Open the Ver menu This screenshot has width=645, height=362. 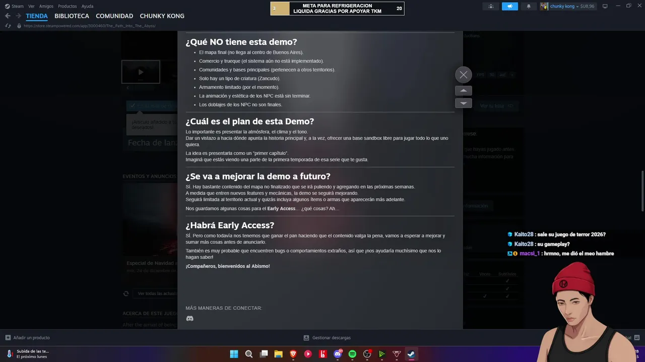tap(31, 6)
